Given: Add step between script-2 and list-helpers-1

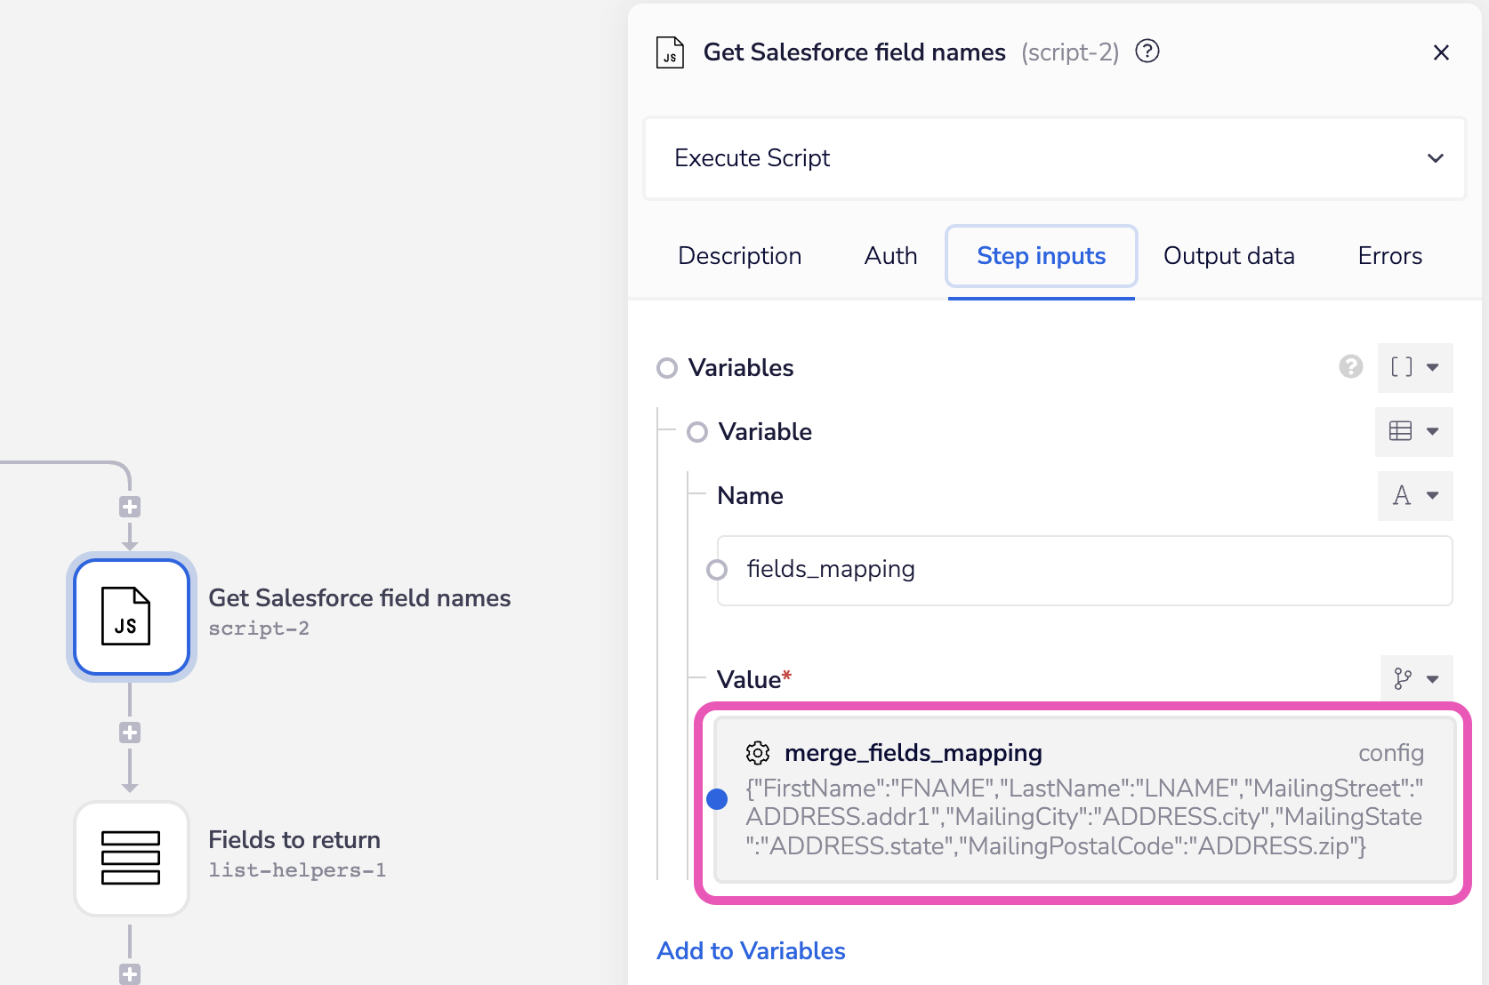Looking at the screenshot, I should [x=130, y=733].
